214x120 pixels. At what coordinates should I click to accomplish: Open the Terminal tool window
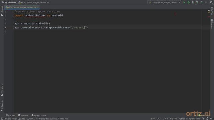tap(23, 115)
